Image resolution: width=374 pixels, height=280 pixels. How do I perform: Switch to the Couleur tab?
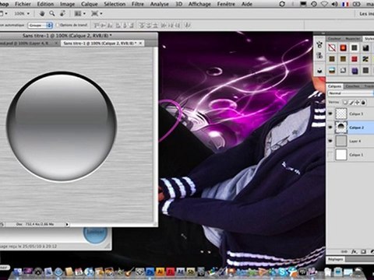coord(334,39)
